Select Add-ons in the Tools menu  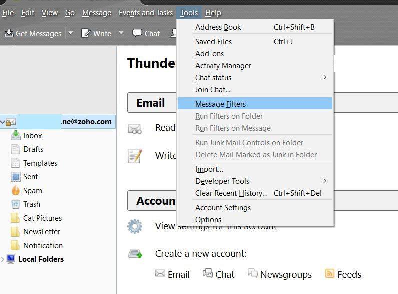point(255,54)
